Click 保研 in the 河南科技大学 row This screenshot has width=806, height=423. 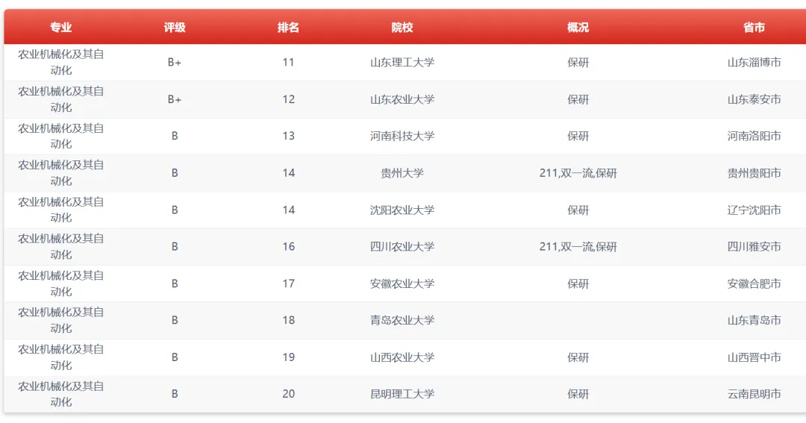coord(578,136)
